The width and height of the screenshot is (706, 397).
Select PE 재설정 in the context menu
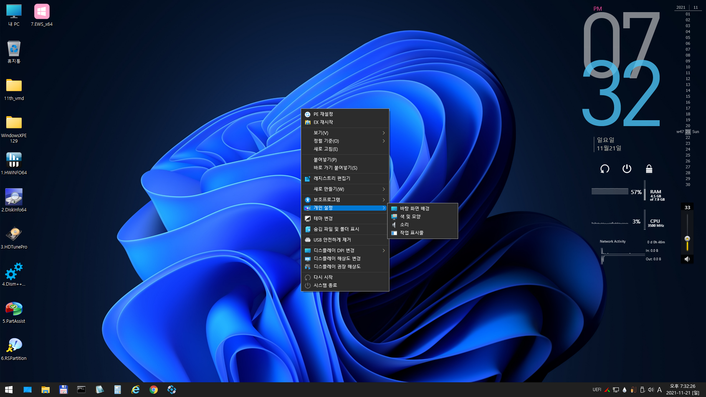[x=345, y=114]
